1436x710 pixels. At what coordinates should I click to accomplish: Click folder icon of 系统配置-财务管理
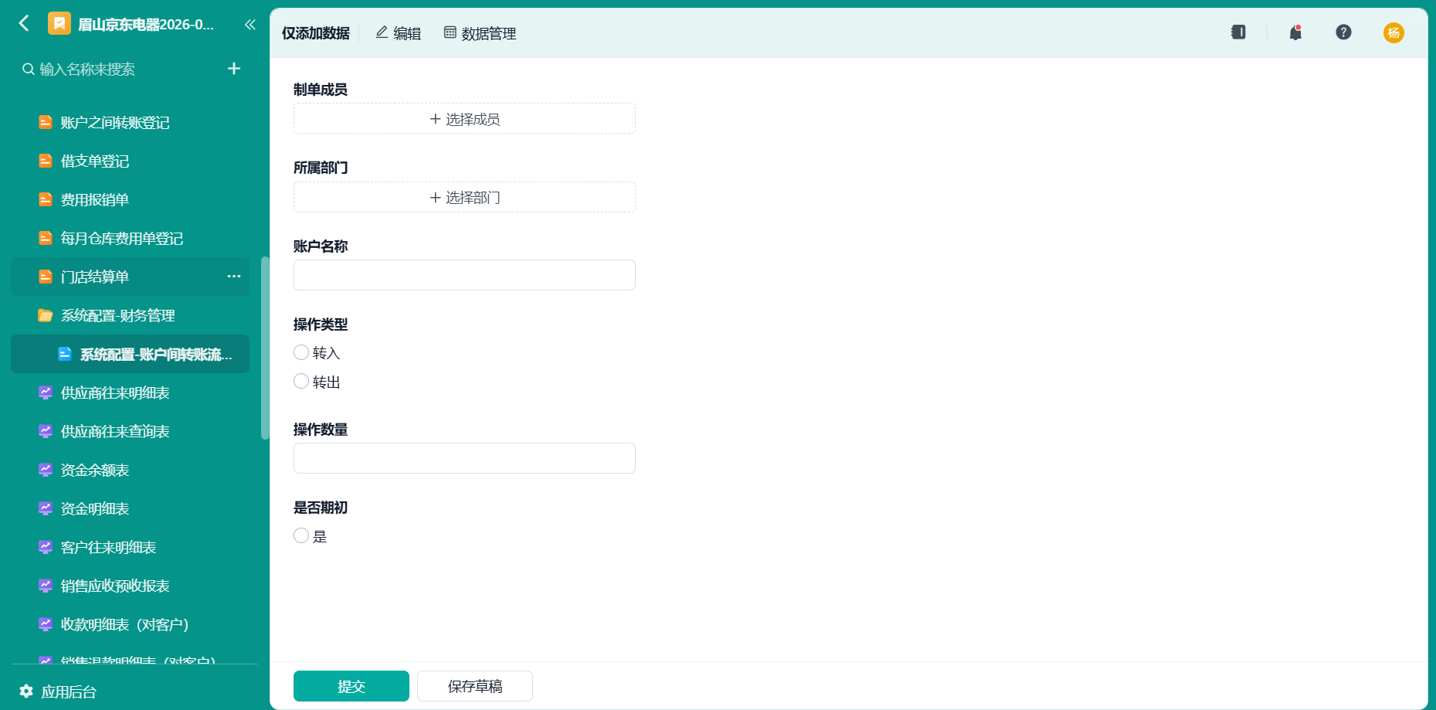[46, 315]
